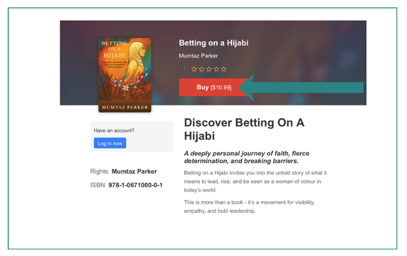Click the bold italic tagline about faith
The width and height of the screenshot is (407, 256).
247,157
